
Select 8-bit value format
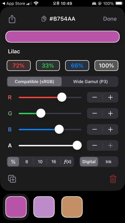tap(27, 162)
